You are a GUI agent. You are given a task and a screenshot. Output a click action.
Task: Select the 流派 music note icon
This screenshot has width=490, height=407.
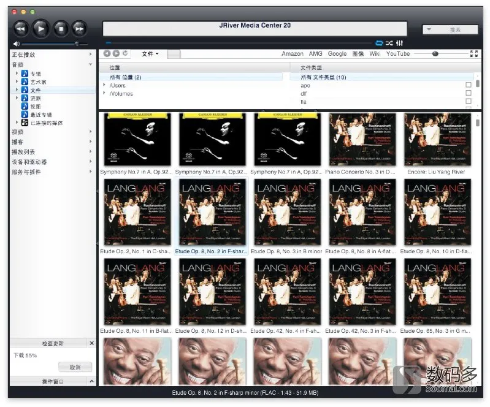[25, 98]
